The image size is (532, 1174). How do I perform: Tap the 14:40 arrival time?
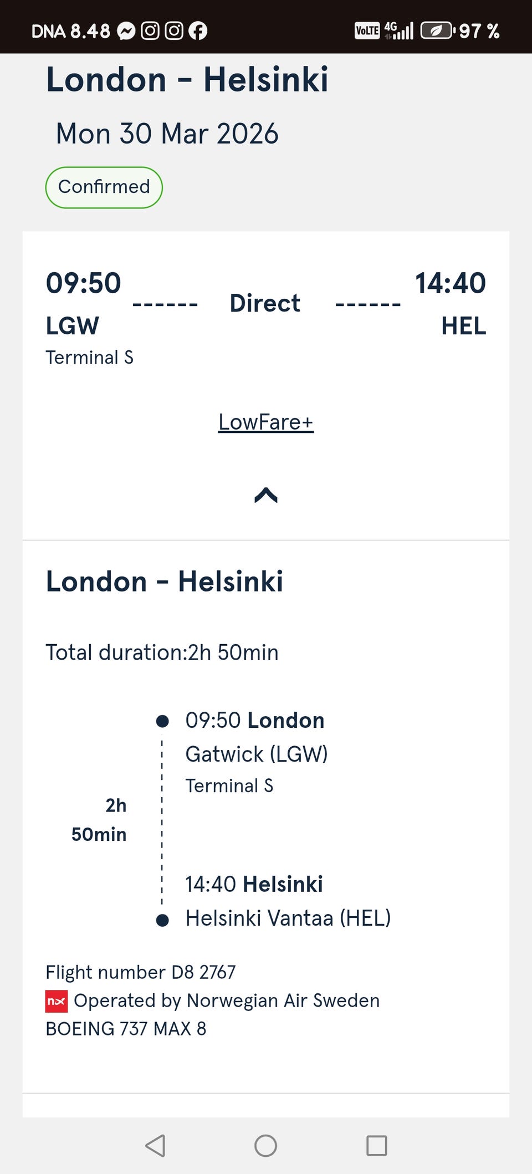[450, 283]
